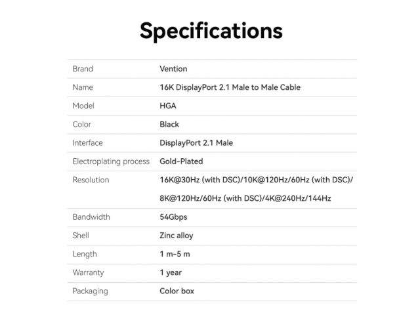Select the Color box packaging value

click(177, 291)
